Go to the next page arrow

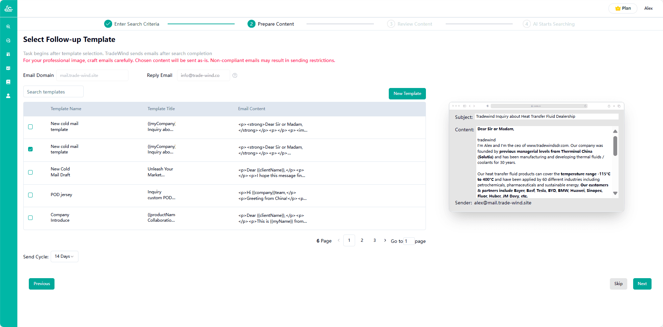[x=385, y=240]
